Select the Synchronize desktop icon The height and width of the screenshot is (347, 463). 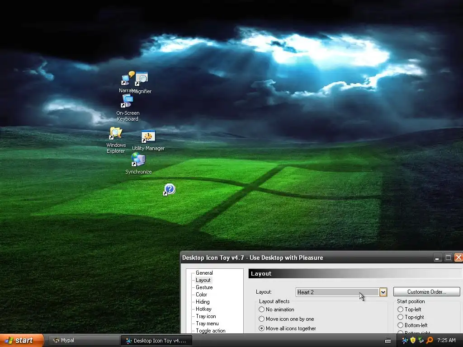138,159
